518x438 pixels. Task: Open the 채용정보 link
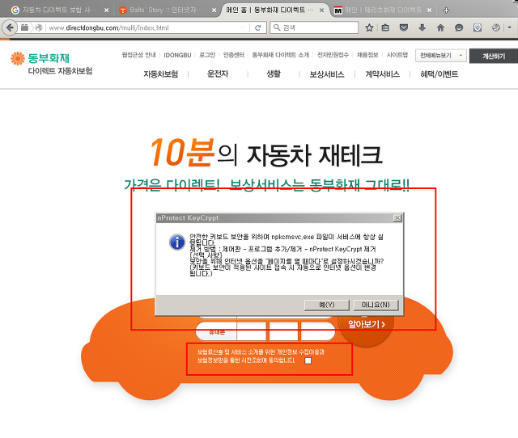tap(367, 55)
